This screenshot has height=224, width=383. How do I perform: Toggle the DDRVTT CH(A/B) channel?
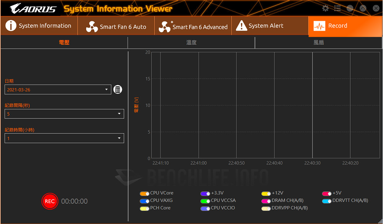click(327, 200)
